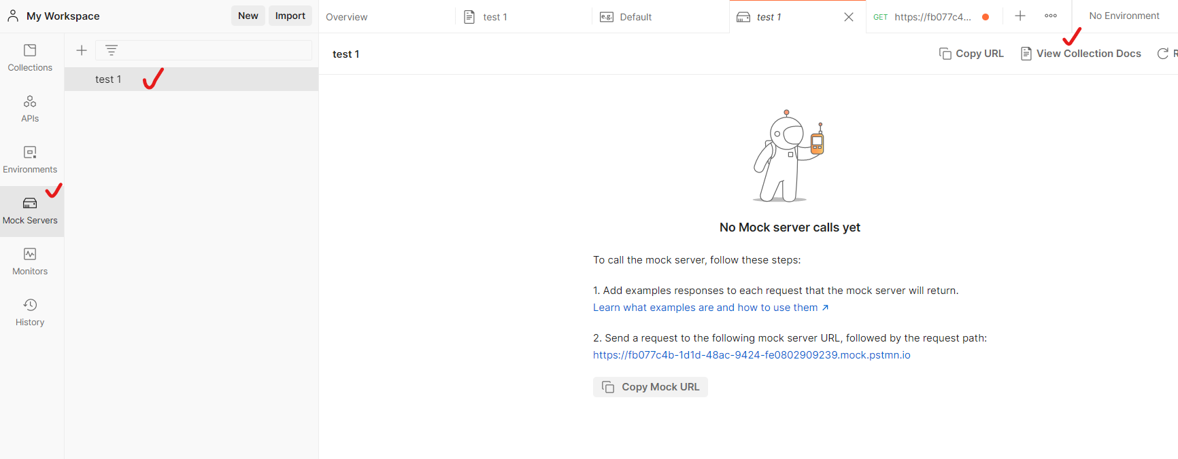Switch to the GET https://fb077c4... request tab
This screenshot has width=1178, height=459.
coord(933,17)
